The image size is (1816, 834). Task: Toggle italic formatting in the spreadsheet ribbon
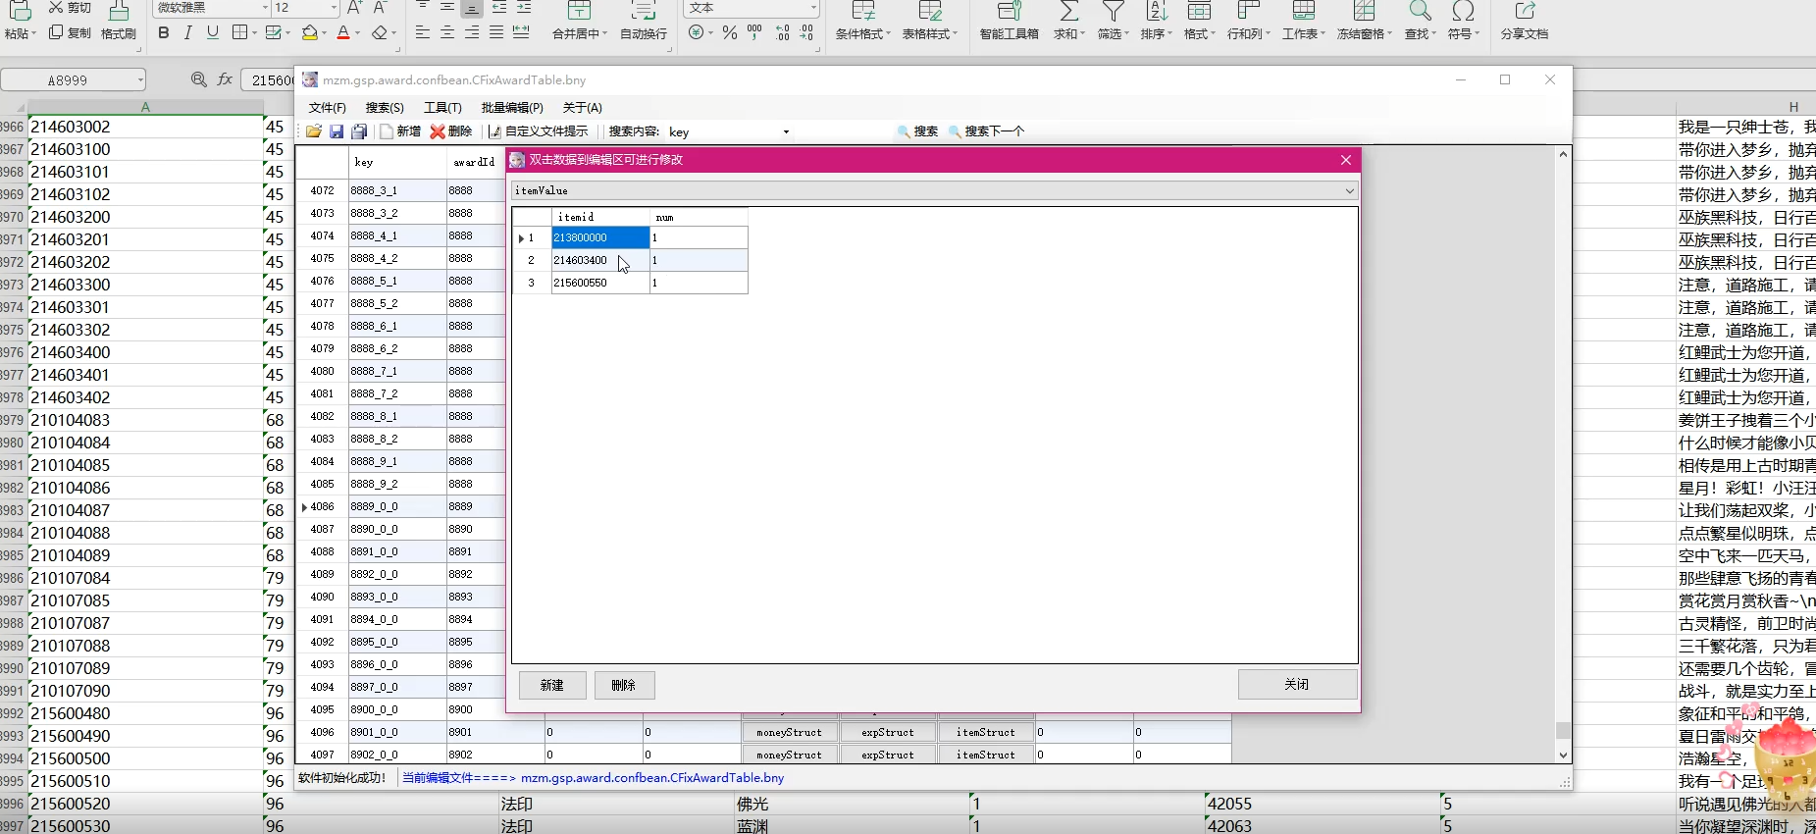187,33
